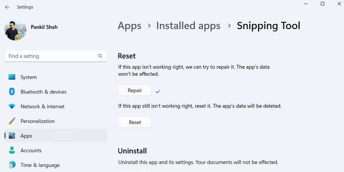Viewport: 344px width, 172px height.
Task: Maximize the Settings window
Action: pyautogui.click(x=322, y=4)
